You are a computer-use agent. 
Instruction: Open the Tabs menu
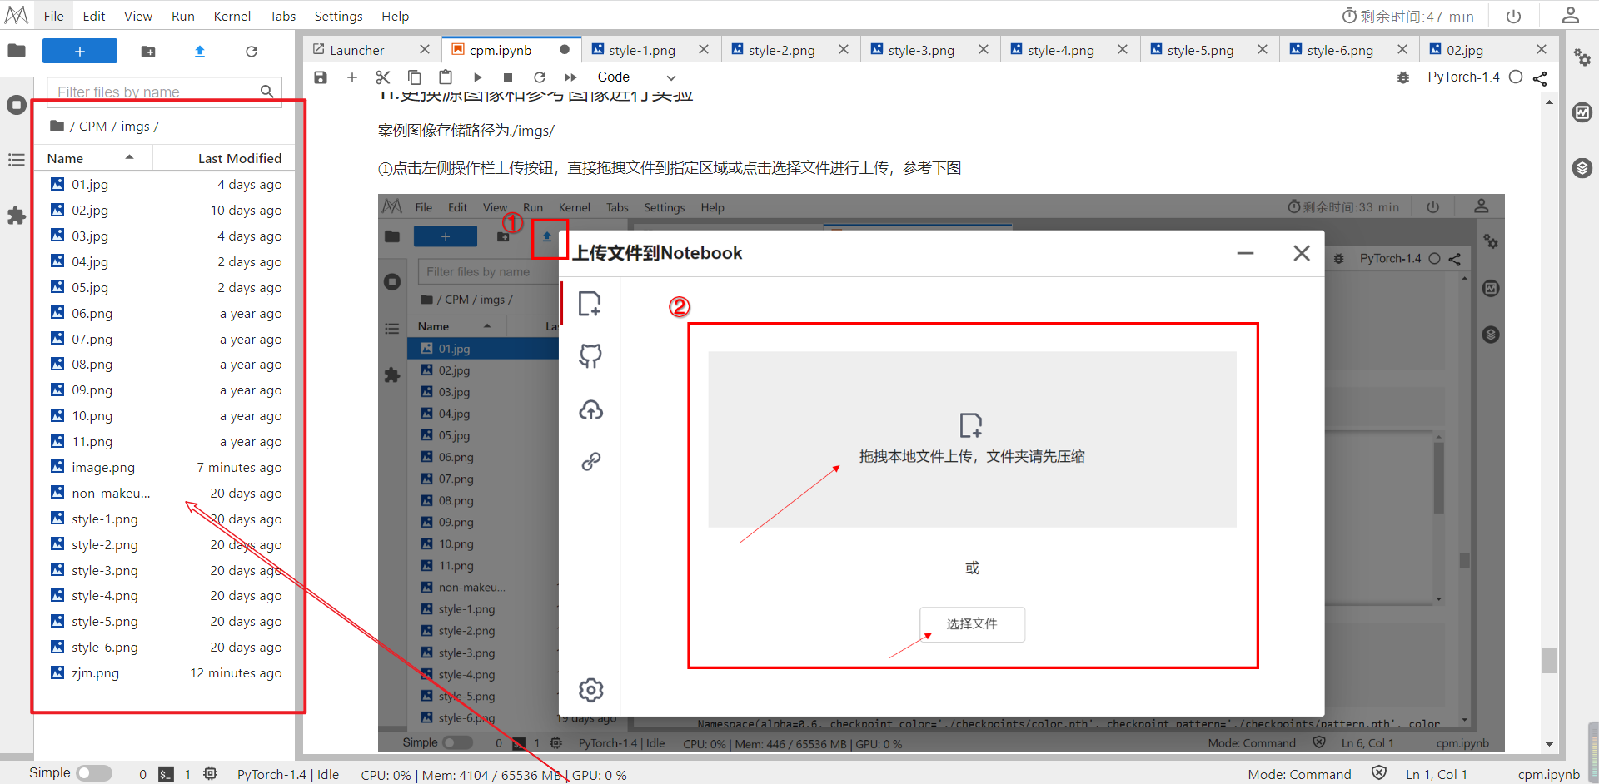point(283,16)
